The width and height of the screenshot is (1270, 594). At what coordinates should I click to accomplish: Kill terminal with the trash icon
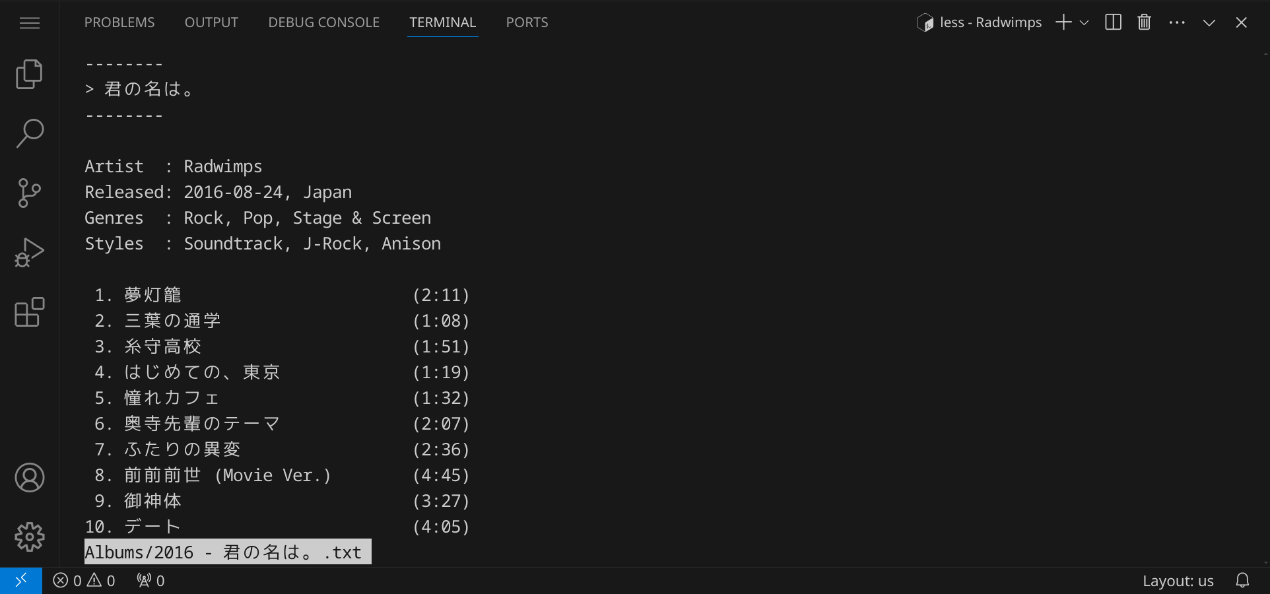point(1144,22)
